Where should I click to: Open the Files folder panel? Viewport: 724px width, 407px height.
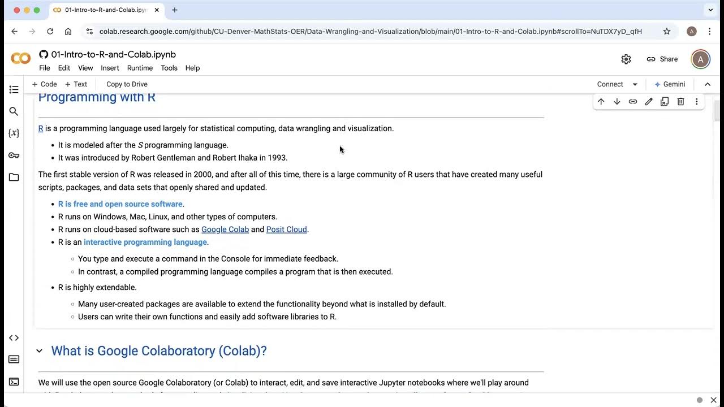(14, 177)
